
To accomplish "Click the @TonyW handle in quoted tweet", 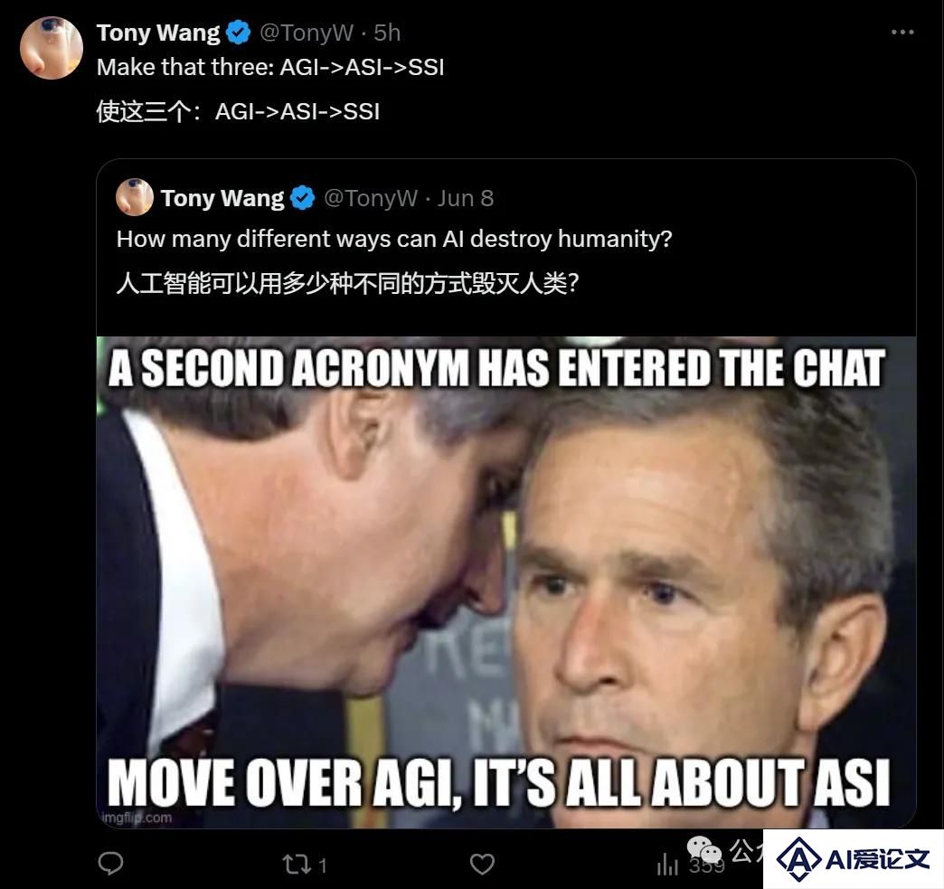I will [371, 198].
